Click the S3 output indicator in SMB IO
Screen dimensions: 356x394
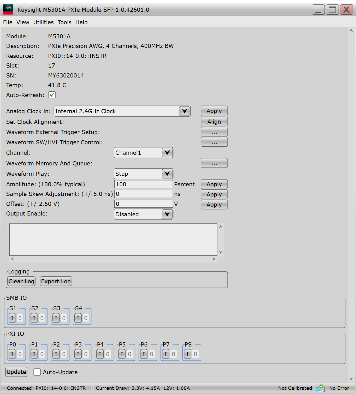[64, 318]
